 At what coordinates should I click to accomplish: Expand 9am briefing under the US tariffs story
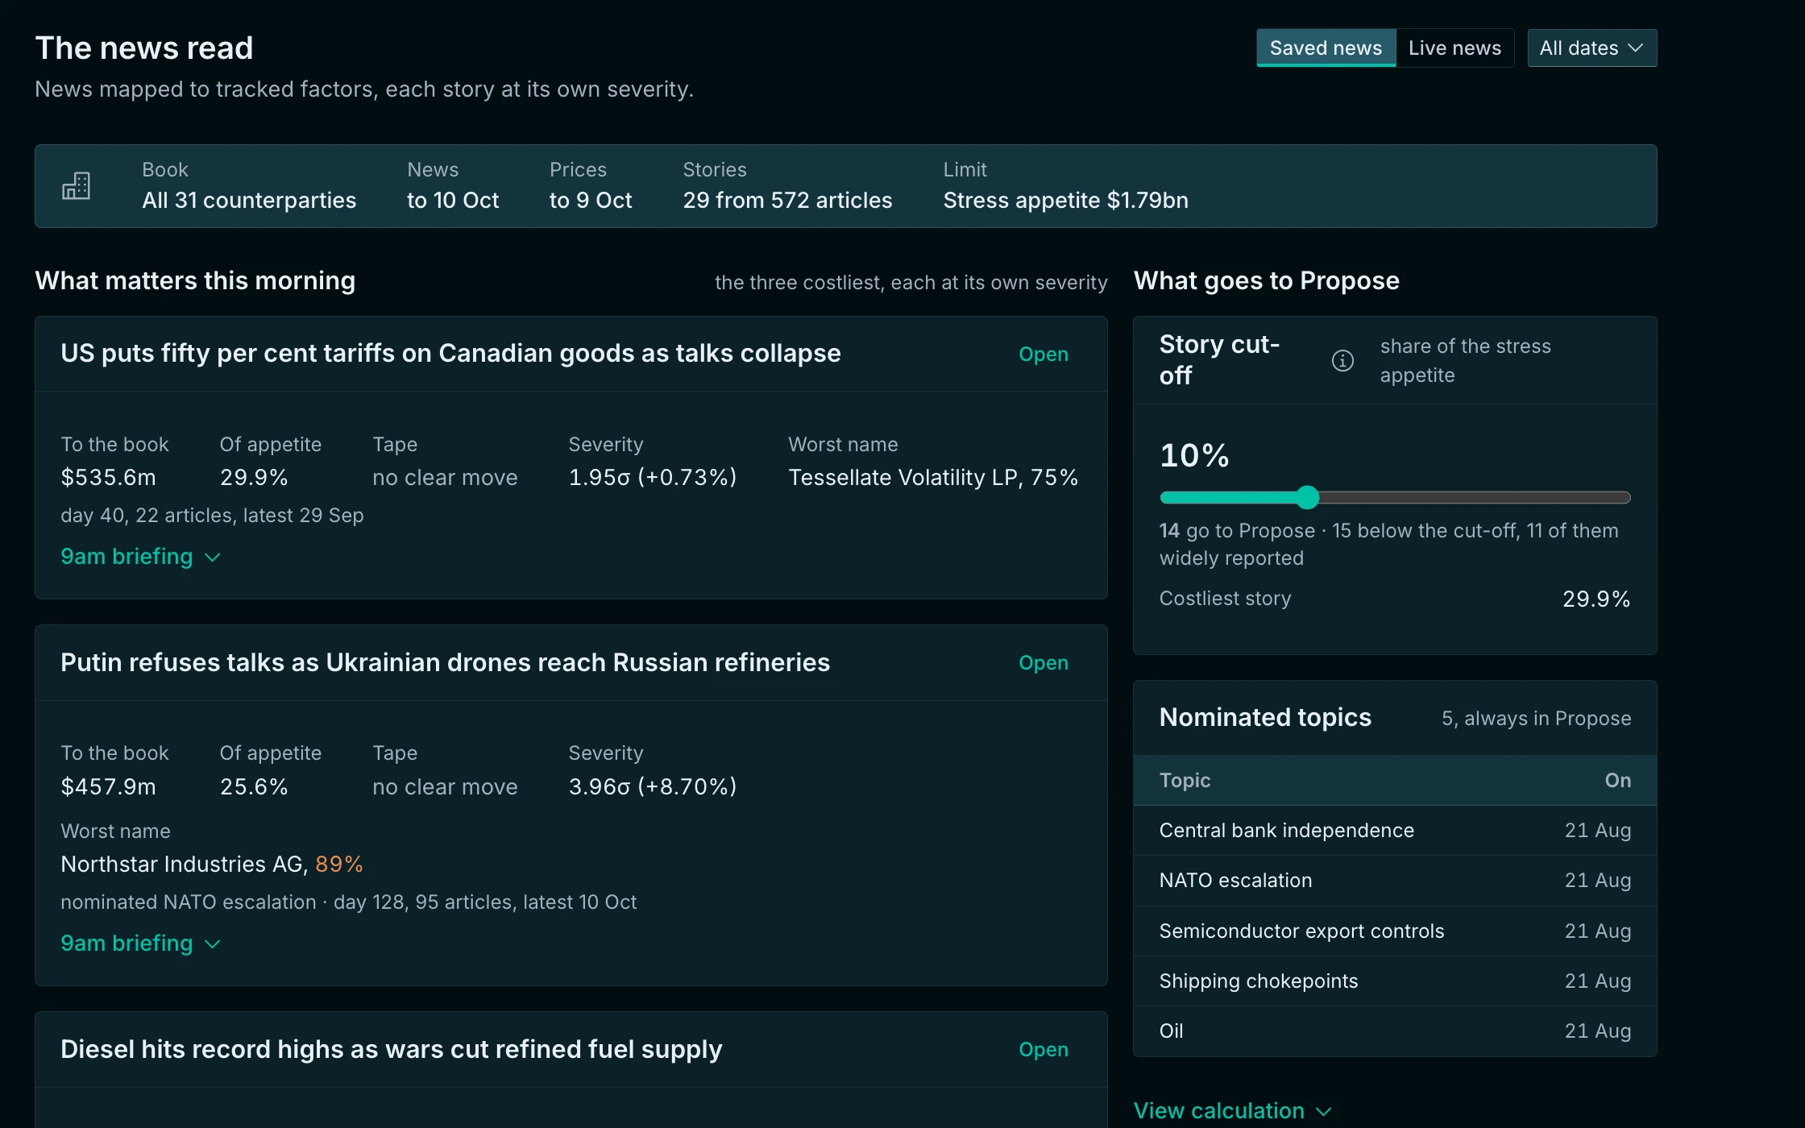(x=141, y=557)
